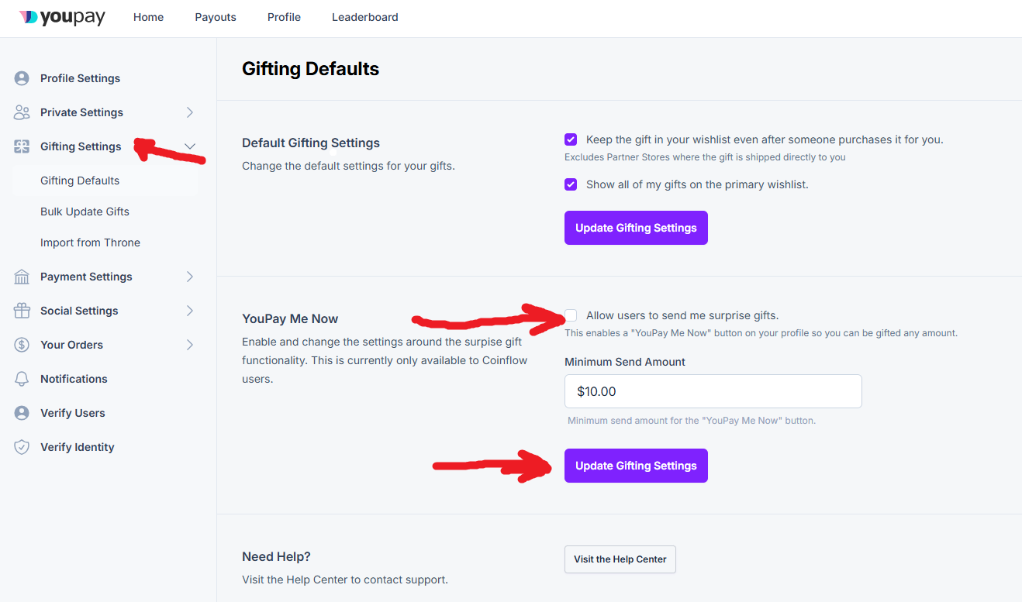Image resolution: width=1022 pixels, height=602 pixels.
Task: Click the Profile Settings user icon
Action: [22, 78]
